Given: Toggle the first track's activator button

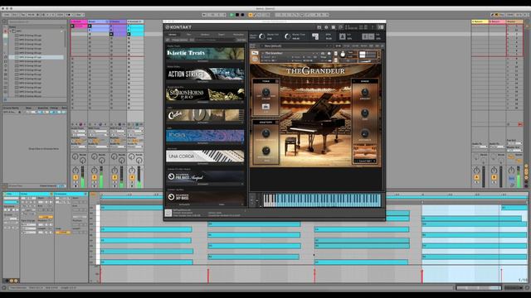Looking at the screenshot, I should [x=76, y=177].
